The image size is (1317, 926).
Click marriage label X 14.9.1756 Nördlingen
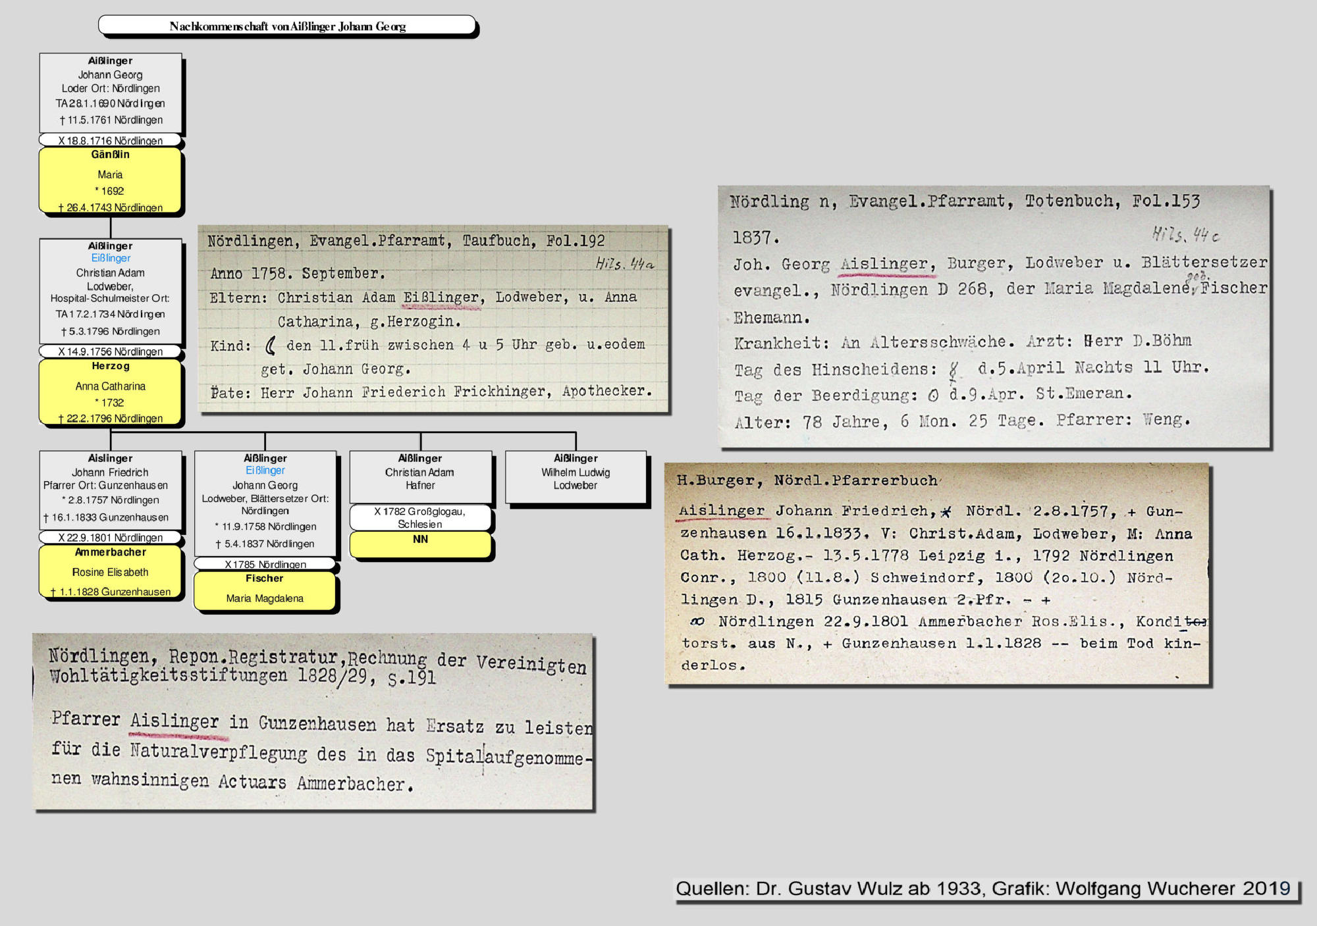111,351
